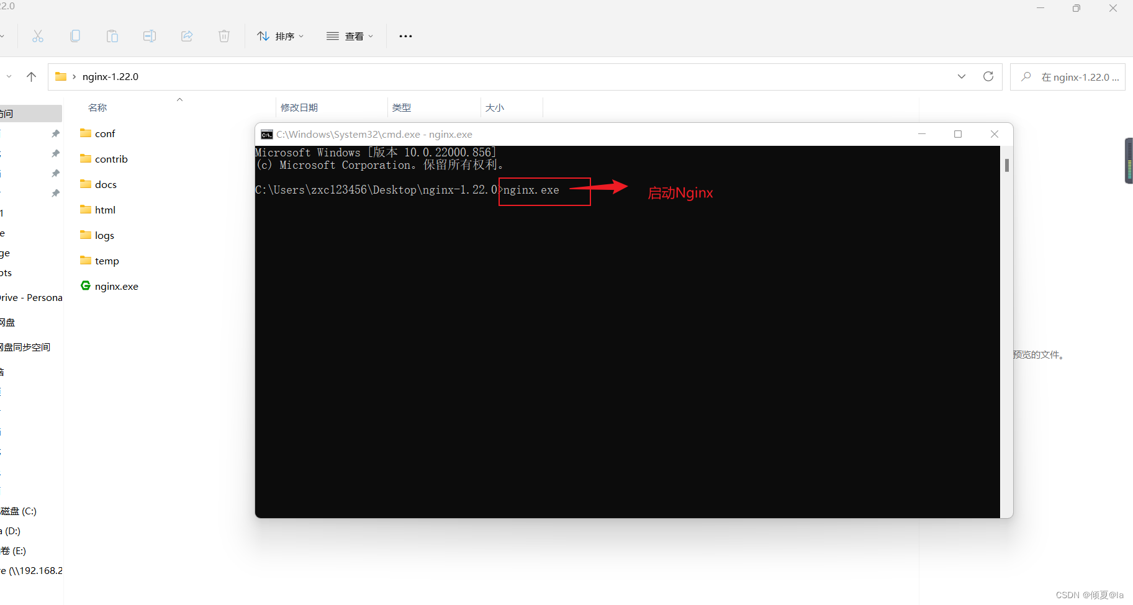
Task: Click the cmd window vertical scrollbar thumb
Action: coord(1006,165)
